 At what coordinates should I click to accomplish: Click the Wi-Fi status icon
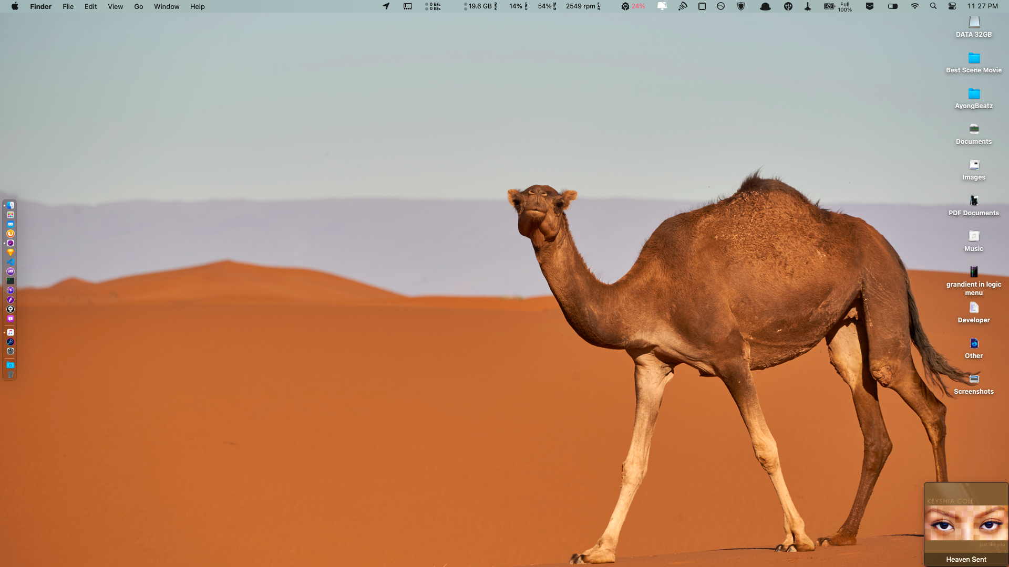point(915,6)
